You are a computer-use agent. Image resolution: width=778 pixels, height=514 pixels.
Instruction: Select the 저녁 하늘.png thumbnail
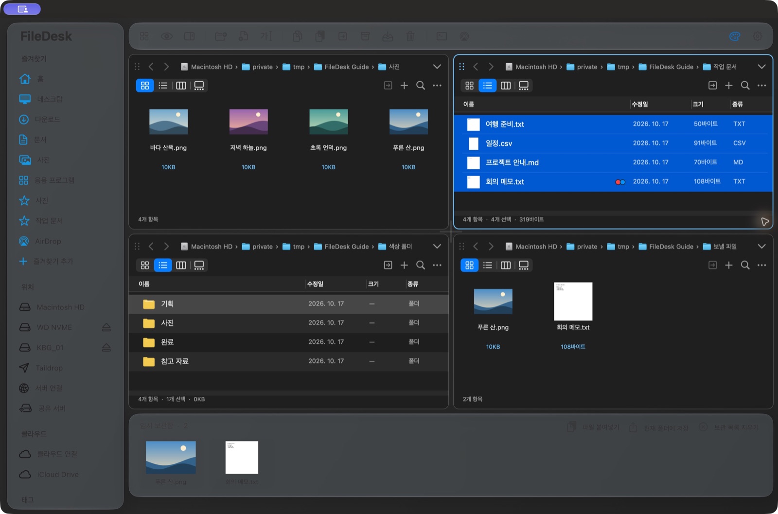248,122
